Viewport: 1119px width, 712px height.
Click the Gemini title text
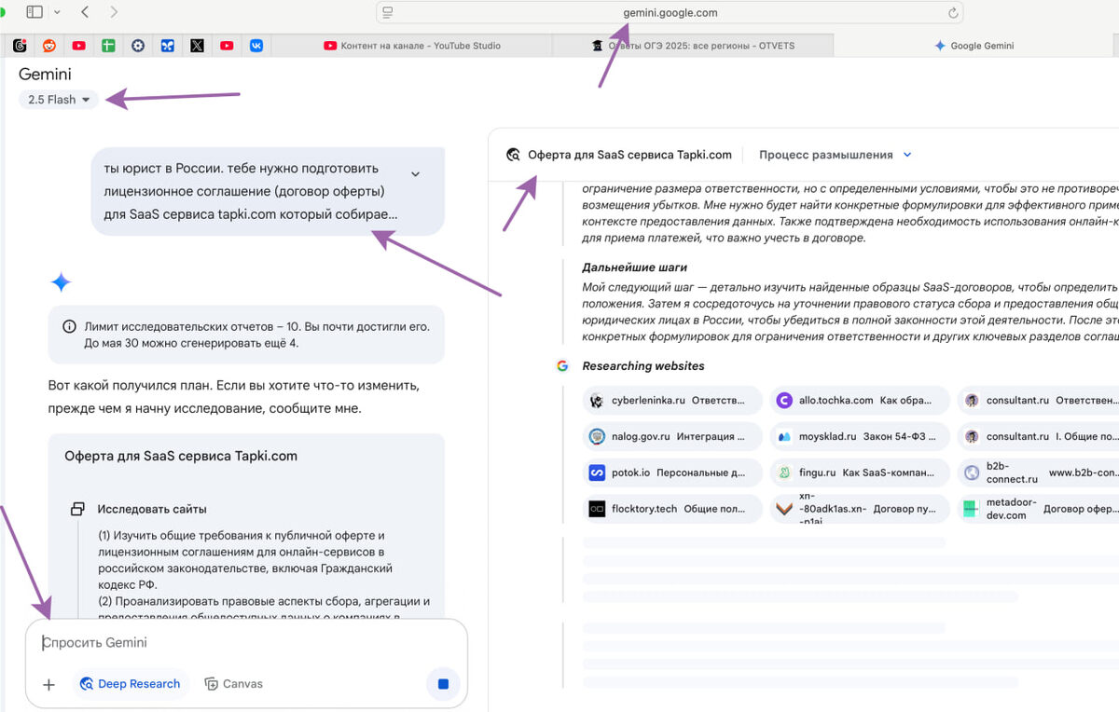pos(45,75)
